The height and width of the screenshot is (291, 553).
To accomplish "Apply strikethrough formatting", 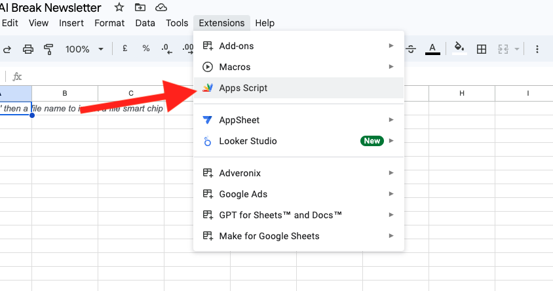I will 411,49.
